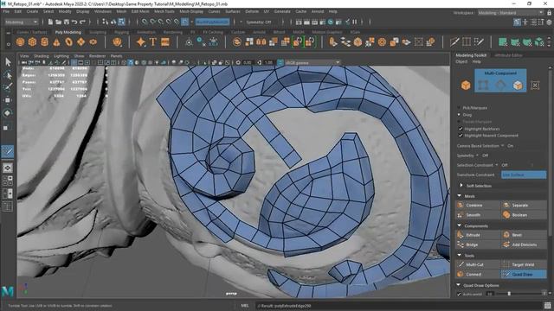554x311 pixels.
Task: Open the Mesh Display menu
Action: click(x=191, y=11)
